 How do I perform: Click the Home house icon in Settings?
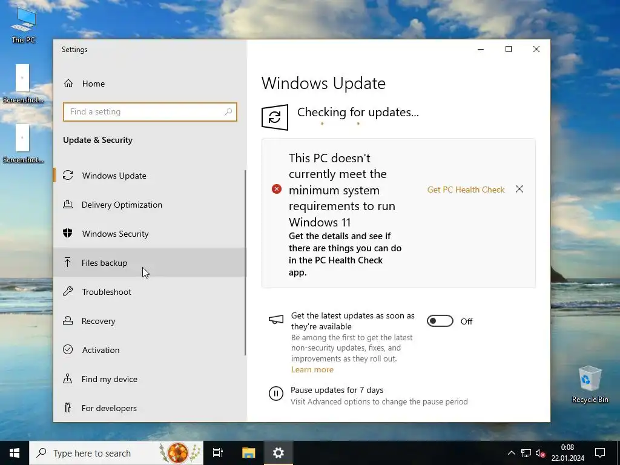point(68,84)
